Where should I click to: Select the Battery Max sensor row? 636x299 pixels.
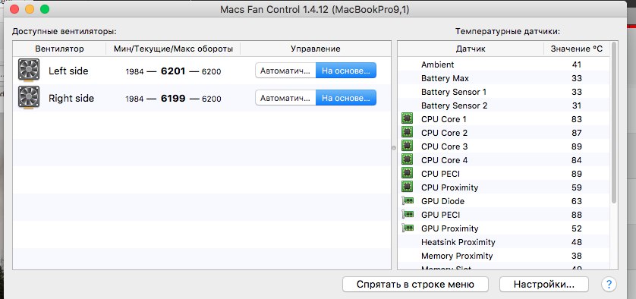[503, 78]
